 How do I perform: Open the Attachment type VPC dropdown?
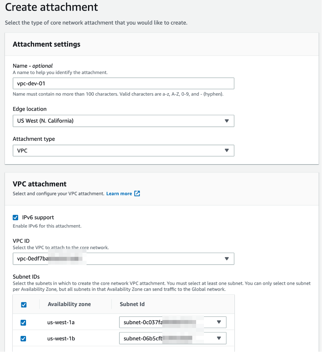coord(123,151)
